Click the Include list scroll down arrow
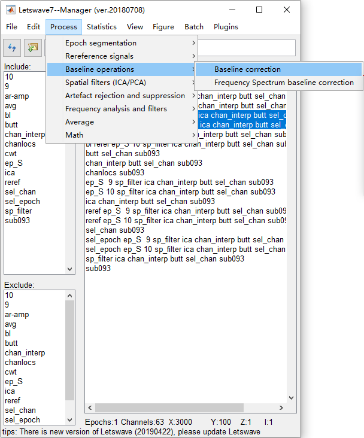This screenshot has height=438, width=364. pyautogui.click(x=70, y=269)
